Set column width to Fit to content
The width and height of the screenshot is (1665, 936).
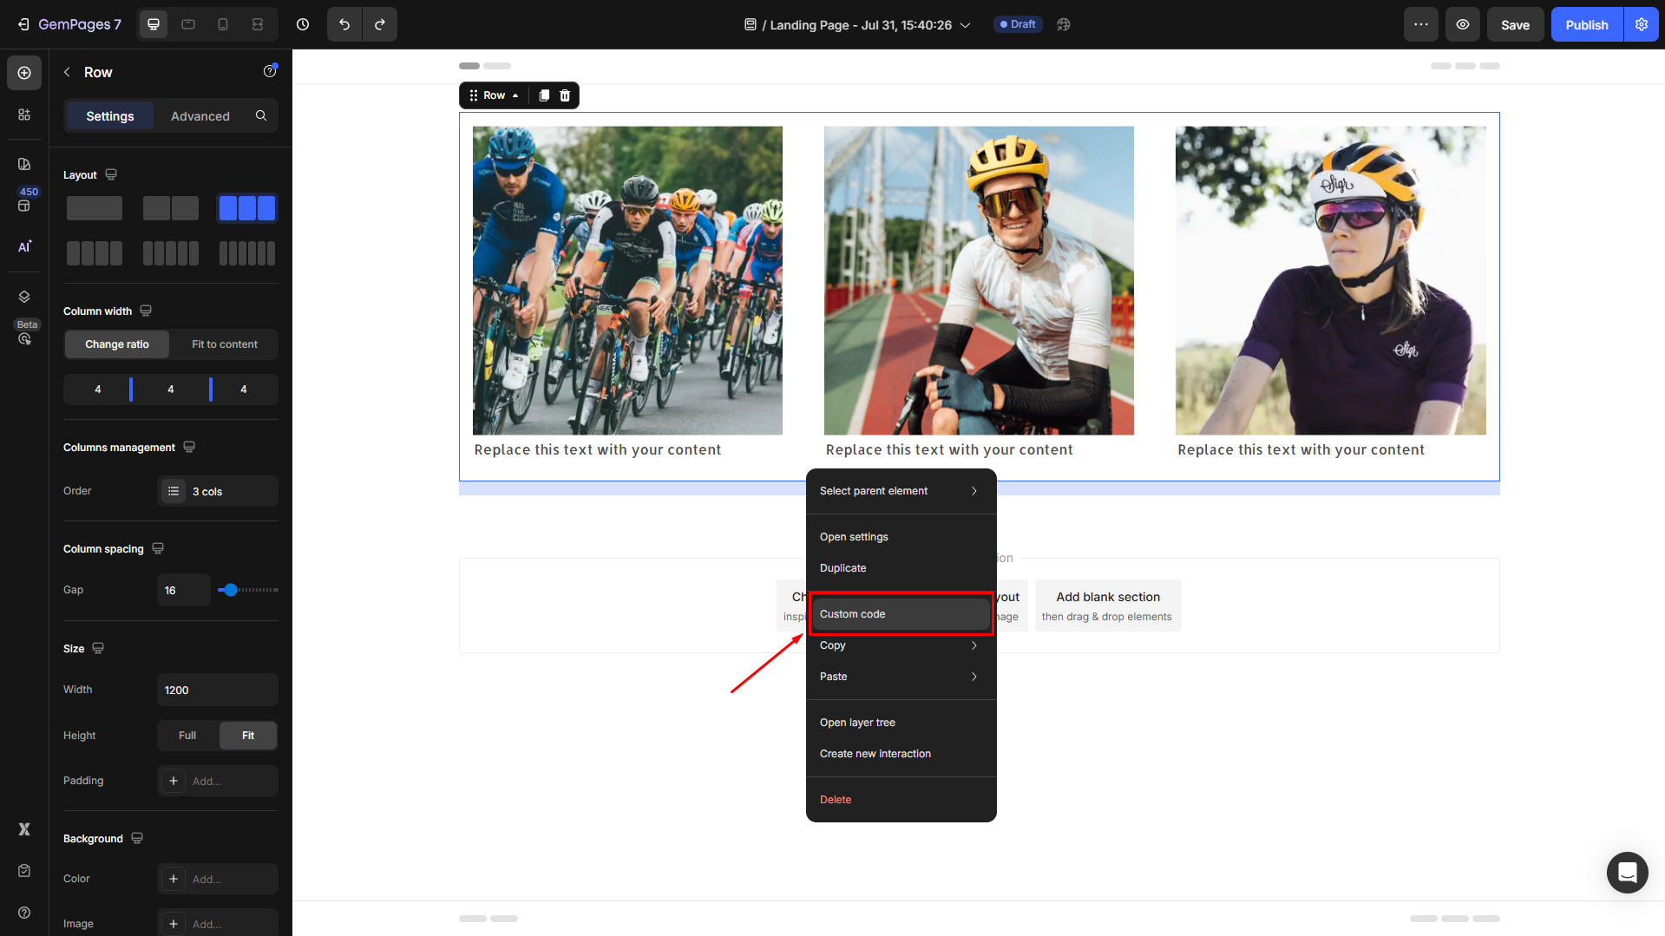[224, 344]
